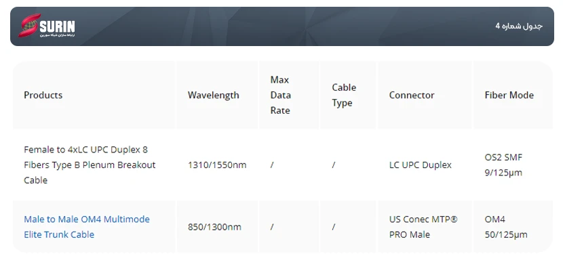The height and width of the screenshot is (271, 563).
Task: Select the 850/1300nm wavelength cell
Action: tap(214, 227)
